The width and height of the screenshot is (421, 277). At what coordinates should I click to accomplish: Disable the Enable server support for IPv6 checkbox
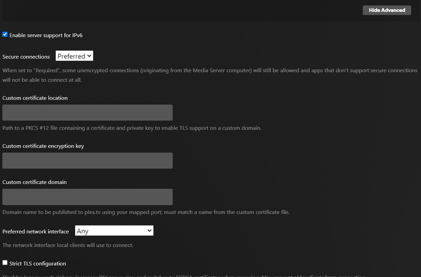(x=5, y=34)
